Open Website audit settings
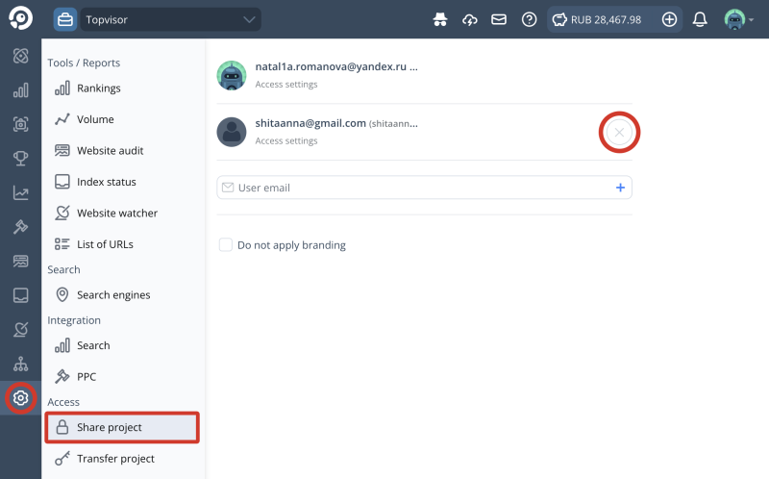 (123, 151)
